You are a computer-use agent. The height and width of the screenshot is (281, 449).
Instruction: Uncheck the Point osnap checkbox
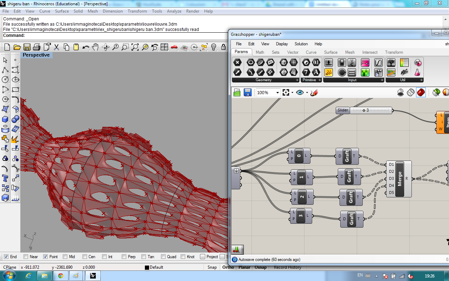pyautogui.click(x=45, y=257)
